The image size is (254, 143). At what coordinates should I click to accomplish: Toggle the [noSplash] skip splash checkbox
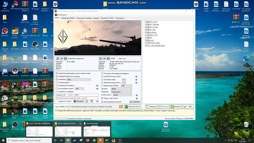[57, 76]
